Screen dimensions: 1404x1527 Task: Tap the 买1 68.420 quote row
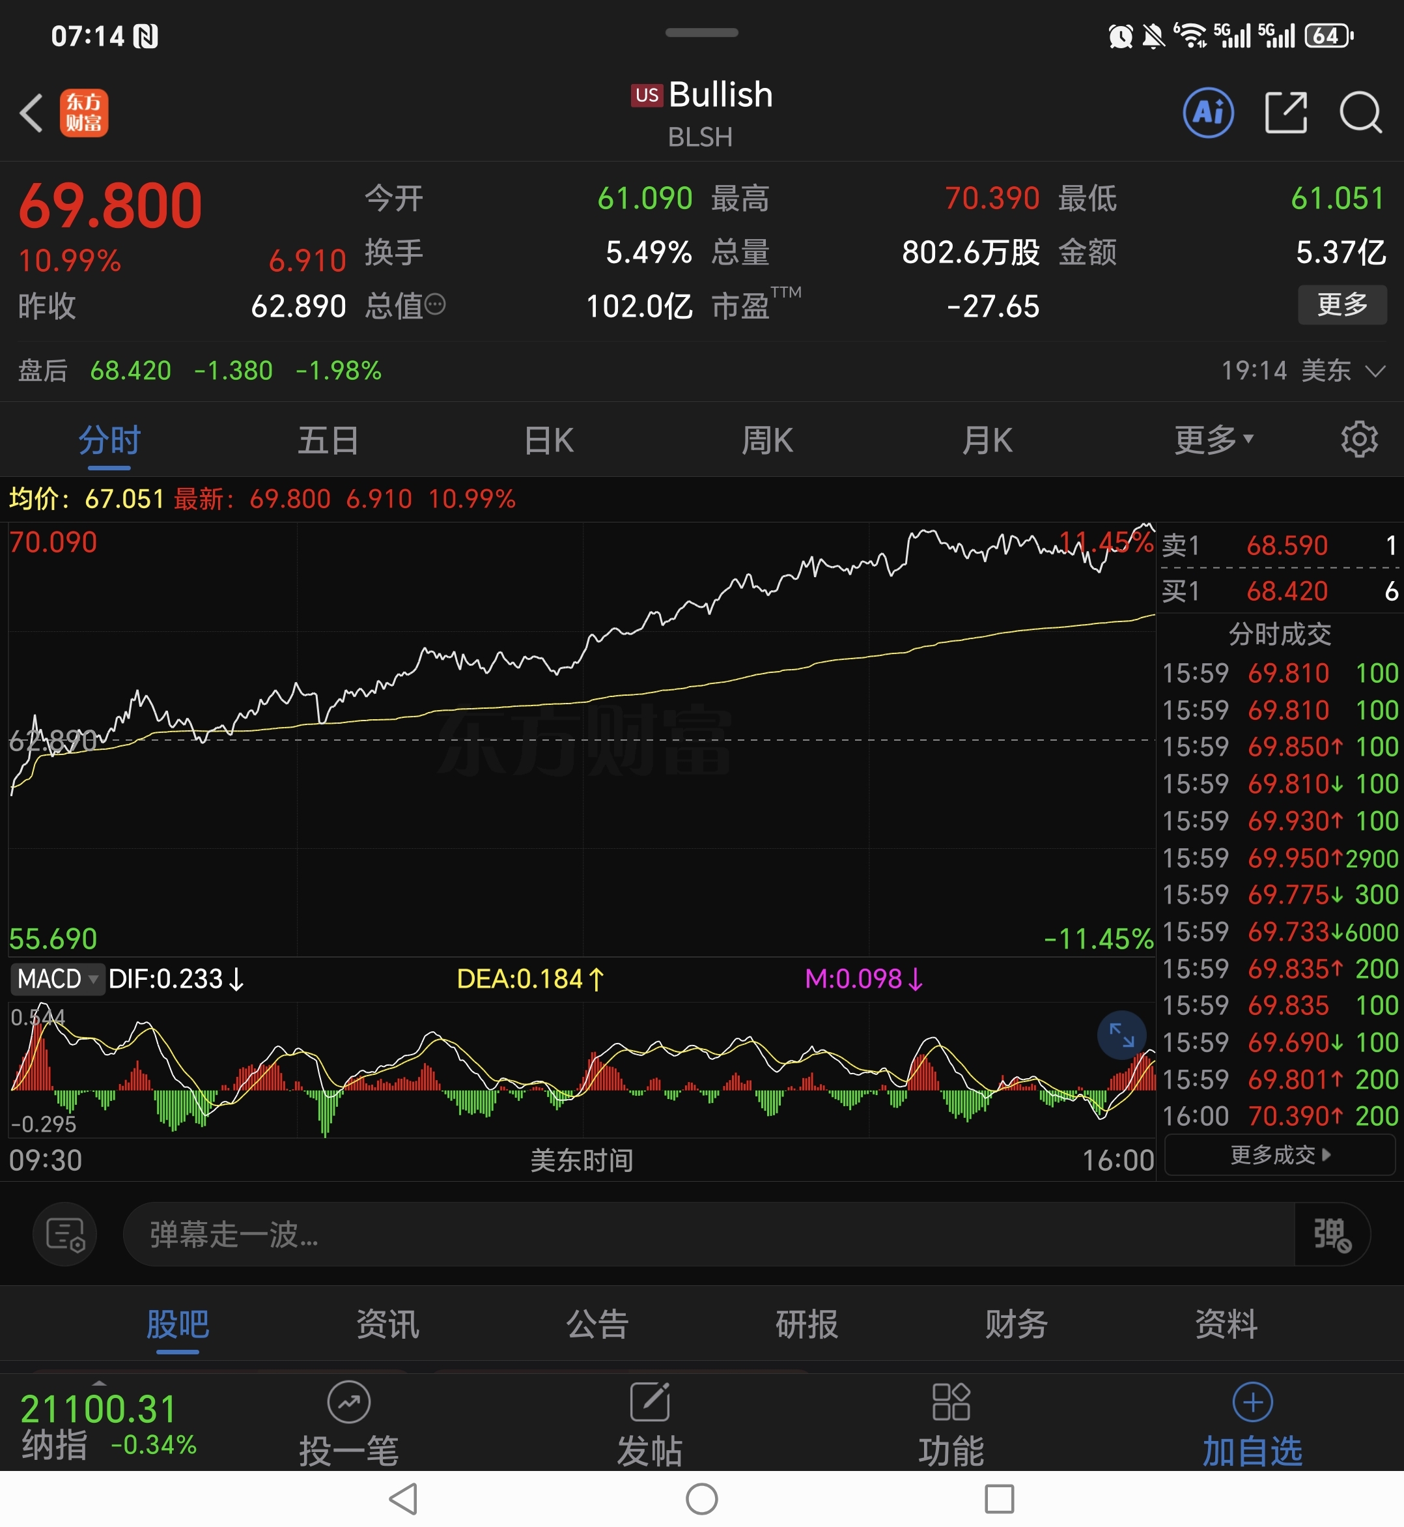pos(1280,591)
